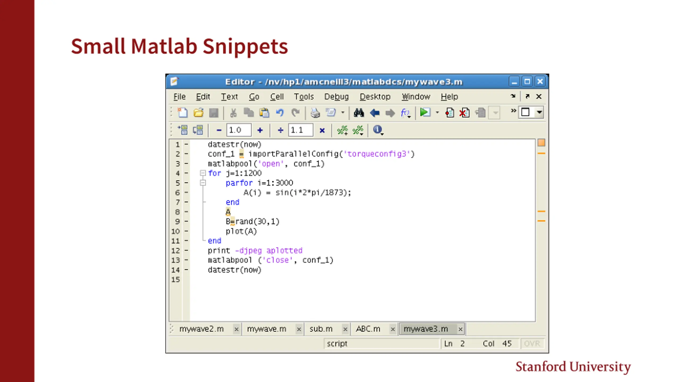Toggle breakpoint dash on line 6
The height and width of the screenshot is (382, 680).
186,193
